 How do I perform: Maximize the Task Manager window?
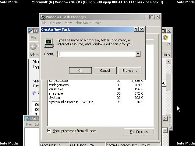click(152, 17)
